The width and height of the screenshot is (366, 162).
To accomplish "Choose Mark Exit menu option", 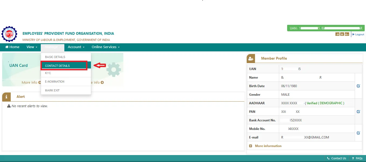I will click(x=66, y=90).
